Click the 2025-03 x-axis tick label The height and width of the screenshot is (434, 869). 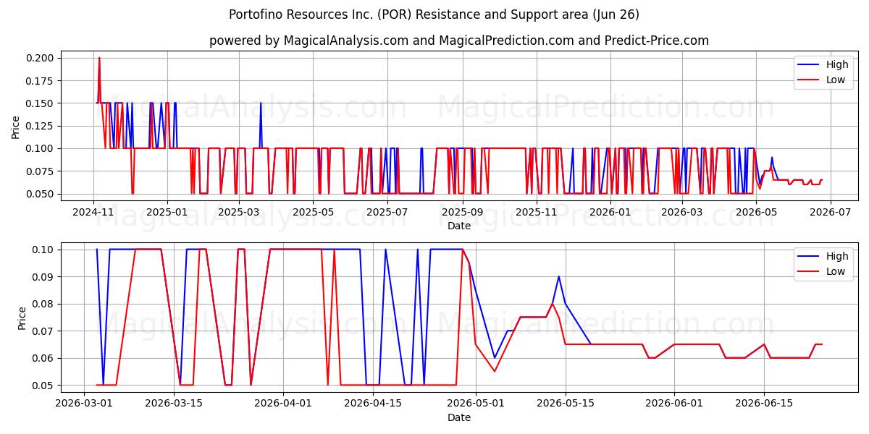pyautogui.click(x=238, y=212)
